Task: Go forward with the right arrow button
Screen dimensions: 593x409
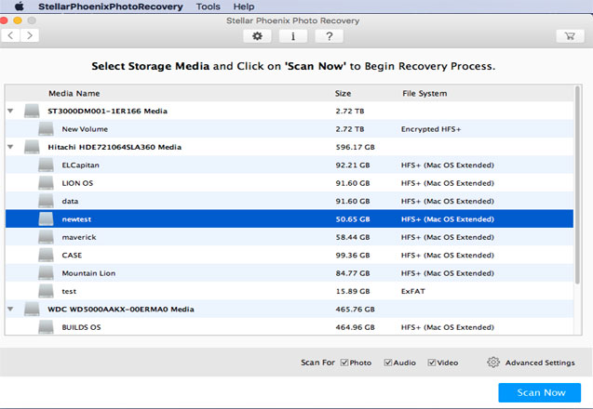Action: (30, 35)
